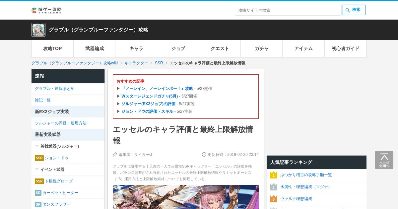Click SSR badge next to ジョン・ドゥ
The height and width of the screenshot is (209, 398).
tap(39, 158)
